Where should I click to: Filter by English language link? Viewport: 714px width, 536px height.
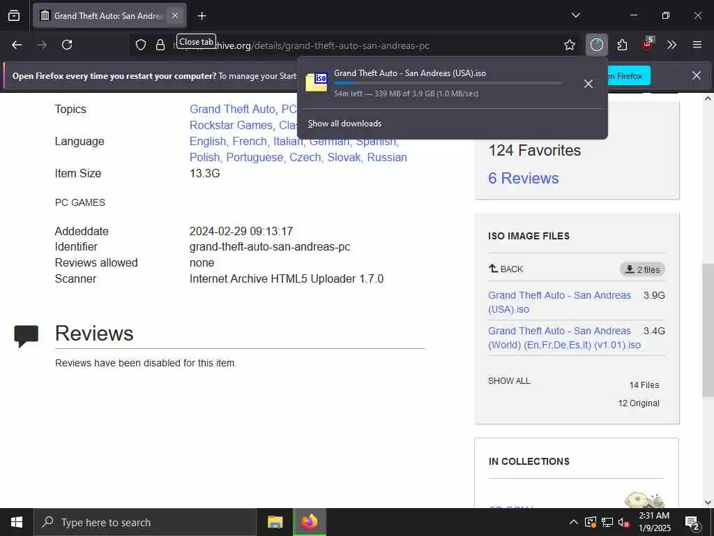[x=208, y=141]
